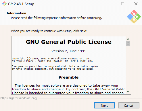The image size is (142, 111).
Task: Click the 'Information' header title
Action: [16, 13]
